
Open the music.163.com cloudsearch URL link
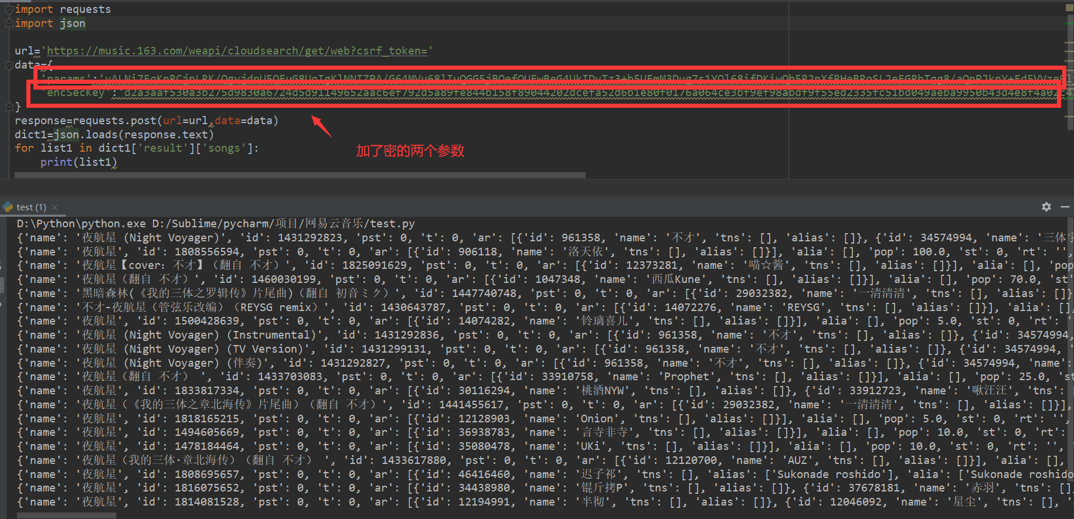click(237, 51)
